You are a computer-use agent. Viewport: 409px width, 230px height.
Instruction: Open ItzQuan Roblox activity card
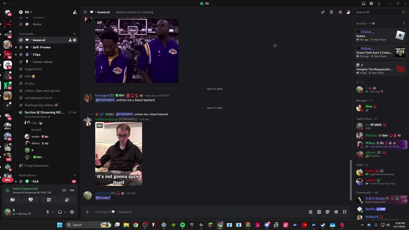coord(381,35)
